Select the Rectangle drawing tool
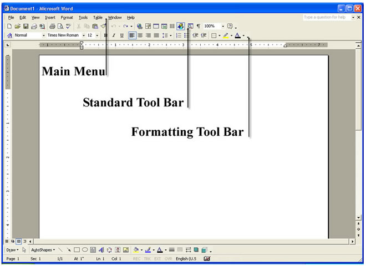 click(x=77, y=250)
